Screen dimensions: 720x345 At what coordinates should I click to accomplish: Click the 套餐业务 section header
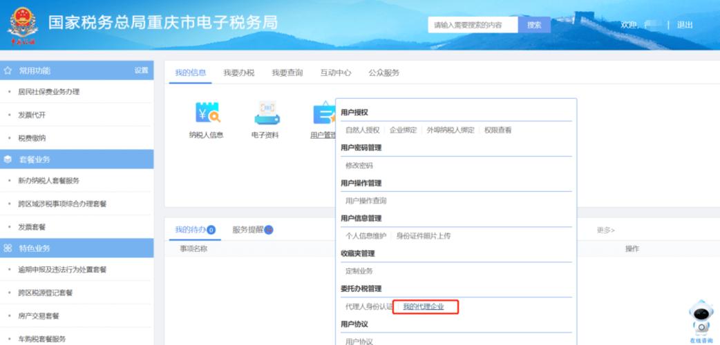pyautogui.click(x=77, y=159)
